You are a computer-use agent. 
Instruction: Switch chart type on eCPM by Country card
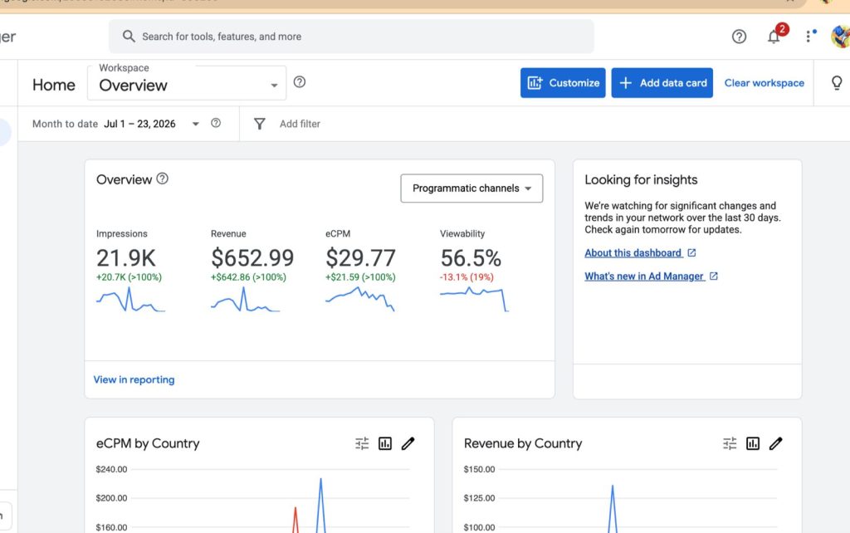tap(385, 443)
